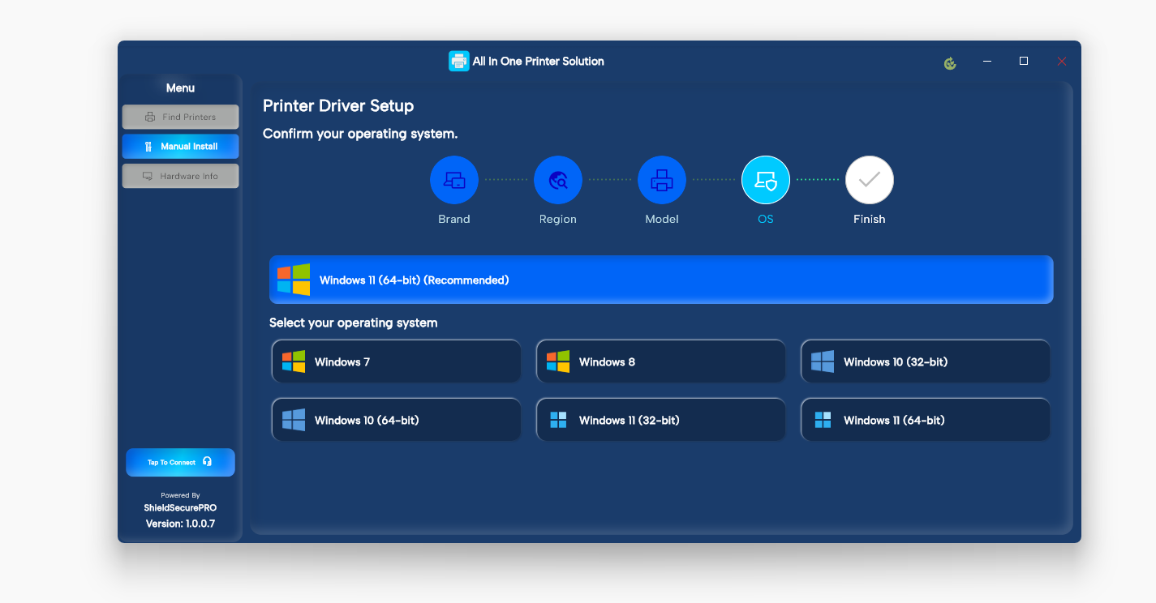1156x603 pixels.
Task: Choose Windows 10 (64-bit) option
Action: coord(396,420)
